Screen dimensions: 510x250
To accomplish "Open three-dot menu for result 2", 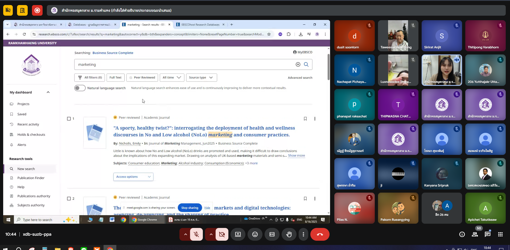I will tap(315, 198).
